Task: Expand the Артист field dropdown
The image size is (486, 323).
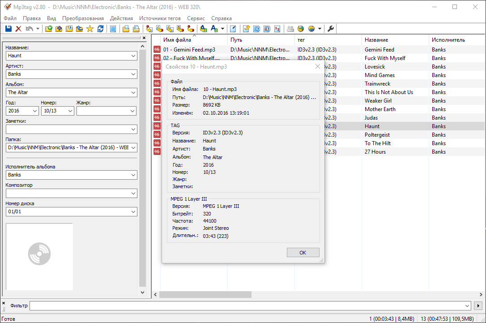Action: click(x=133, y=74)
